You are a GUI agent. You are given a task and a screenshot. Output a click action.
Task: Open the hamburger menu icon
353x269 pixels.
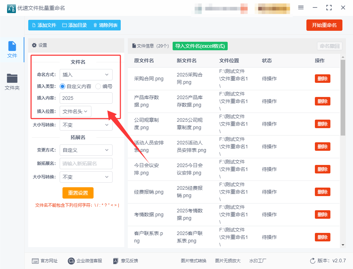(301, 8)
